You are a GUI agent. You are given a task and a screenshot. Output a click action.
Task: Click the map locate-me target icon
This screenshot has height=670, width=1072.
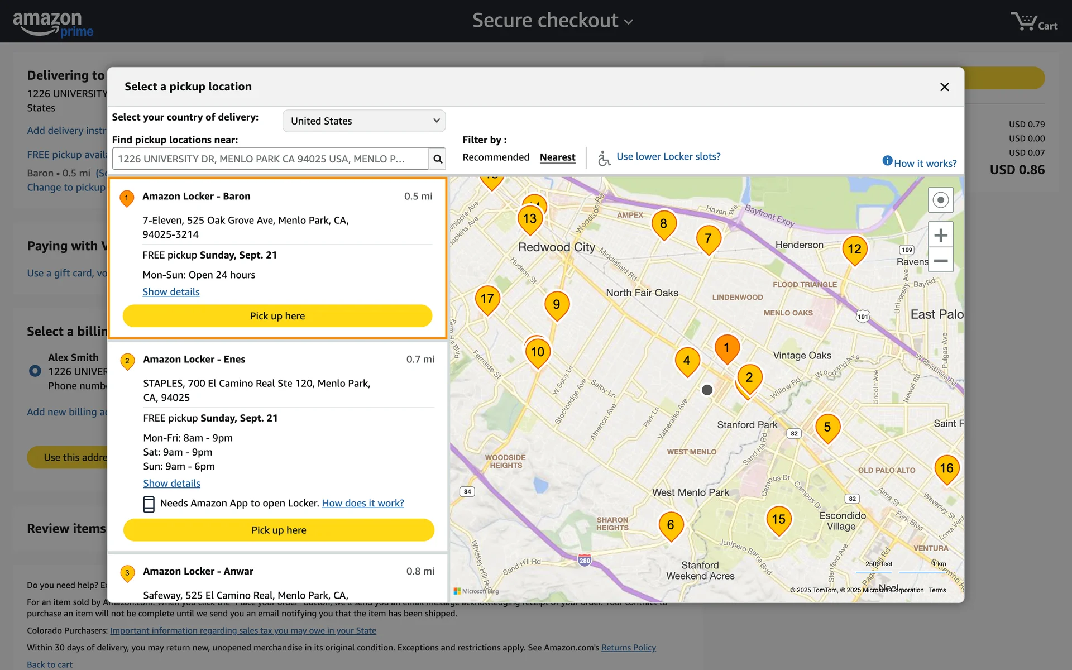point(940,200)
